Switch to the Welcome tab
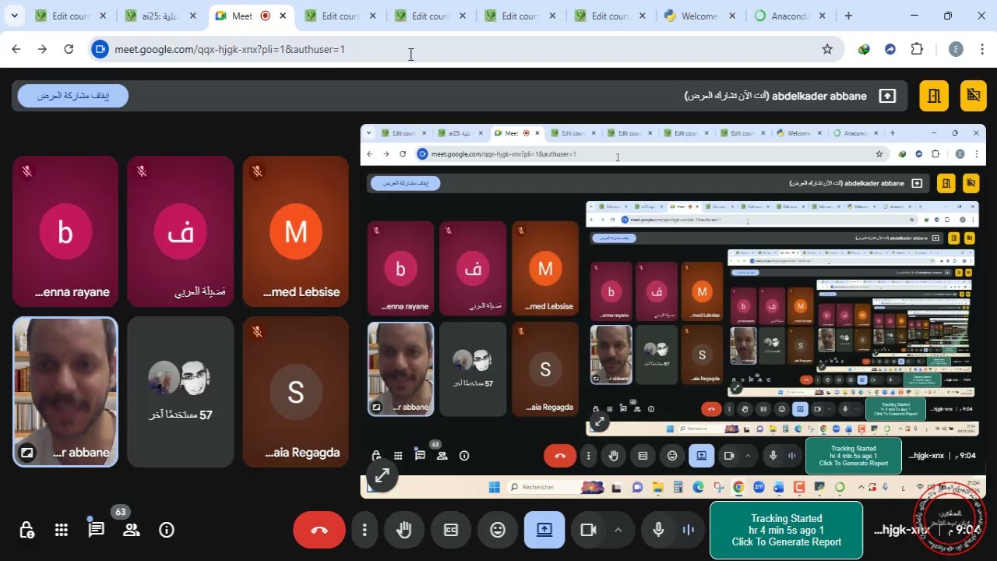The width and height of the screenshot is (997, 561). click(700, 16)
